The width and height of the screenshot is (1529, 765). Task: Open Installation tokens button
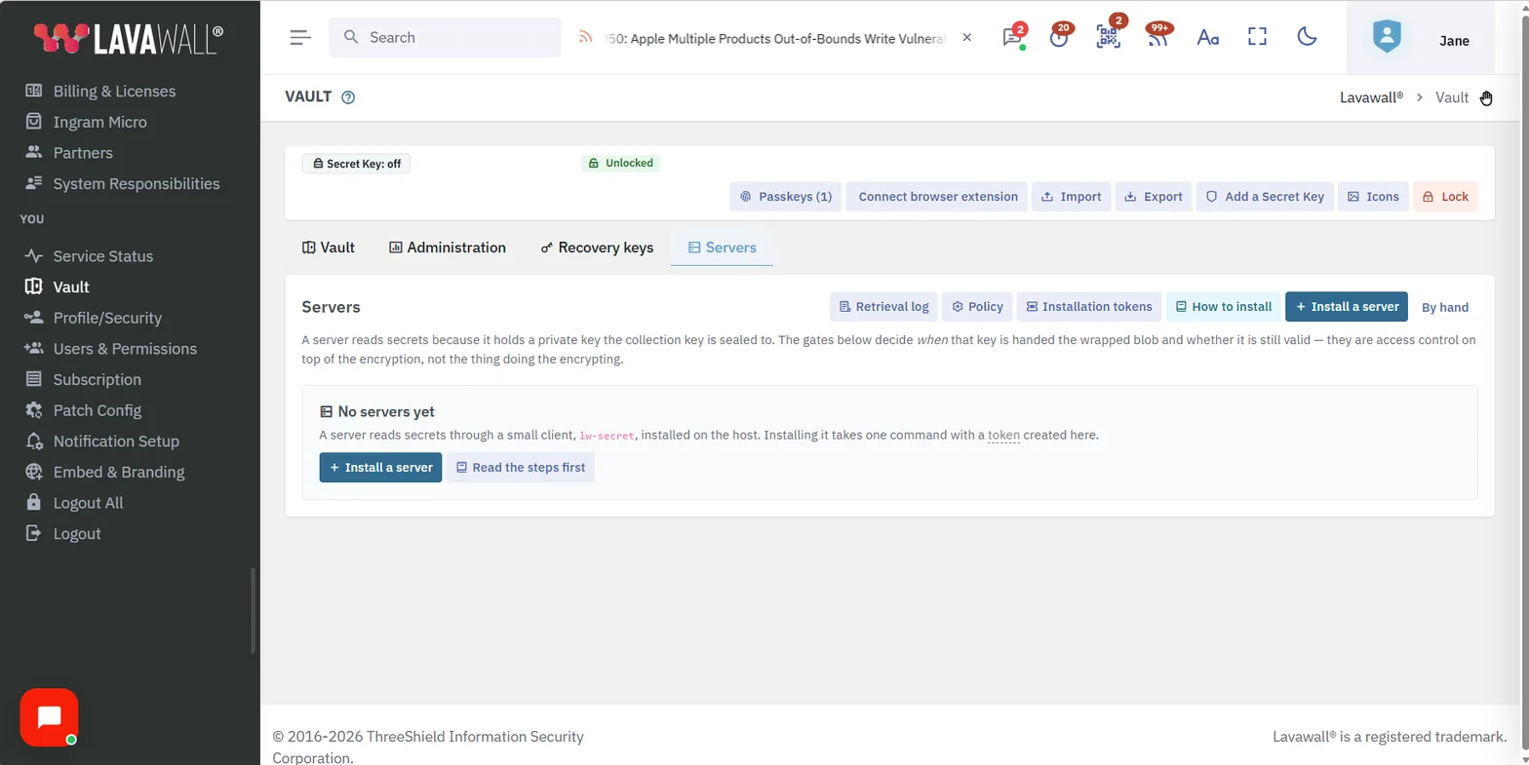click(1089, 307)
